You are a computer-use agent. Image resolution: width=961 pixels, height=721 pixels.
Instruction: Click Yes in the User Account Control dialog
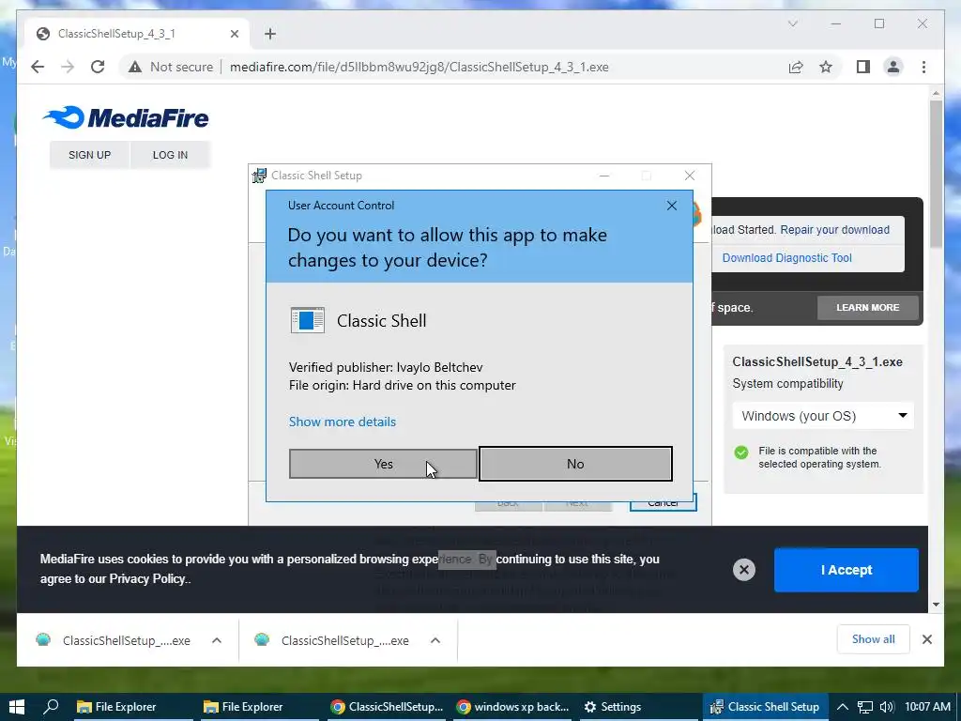point(383,464)
